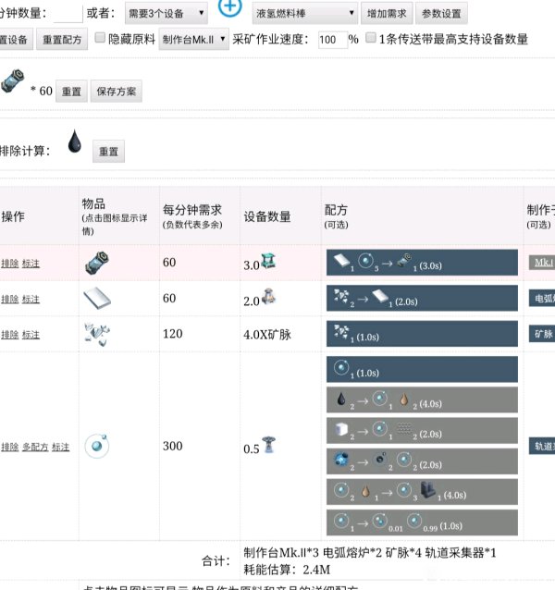The image size is (555, 590).
Task: Click the mining speed percentage field
Action: (331, 40)
